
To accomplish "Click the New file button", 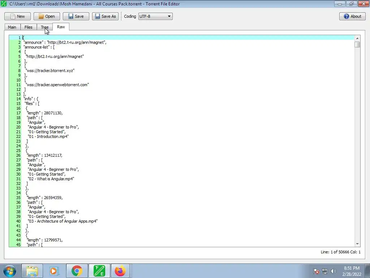I will 17,16.
